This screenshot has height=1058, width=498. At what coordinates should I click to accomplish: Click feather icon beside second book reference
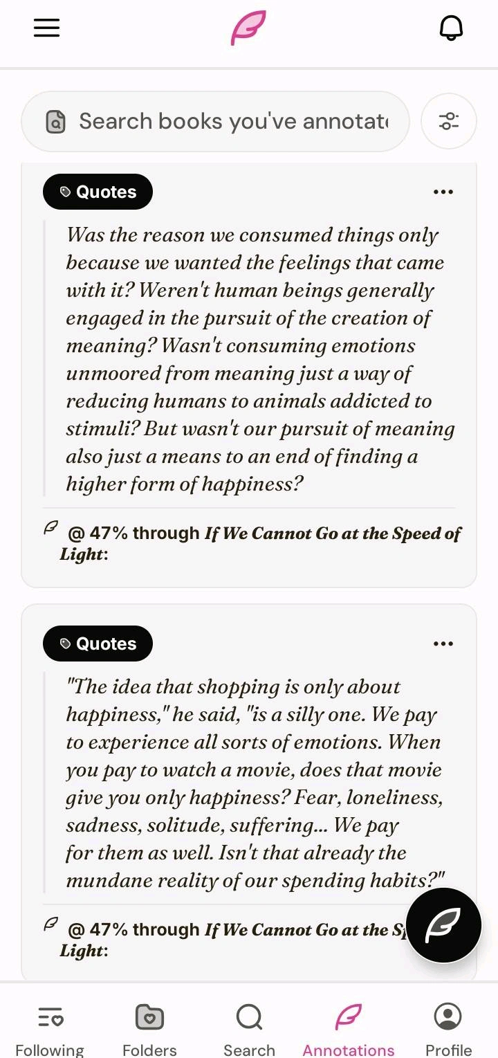pyautogui.click(x=50, y=924)
